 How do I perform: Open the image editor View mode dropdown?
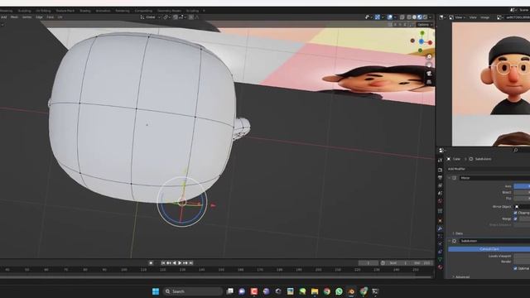coord(457,17)
